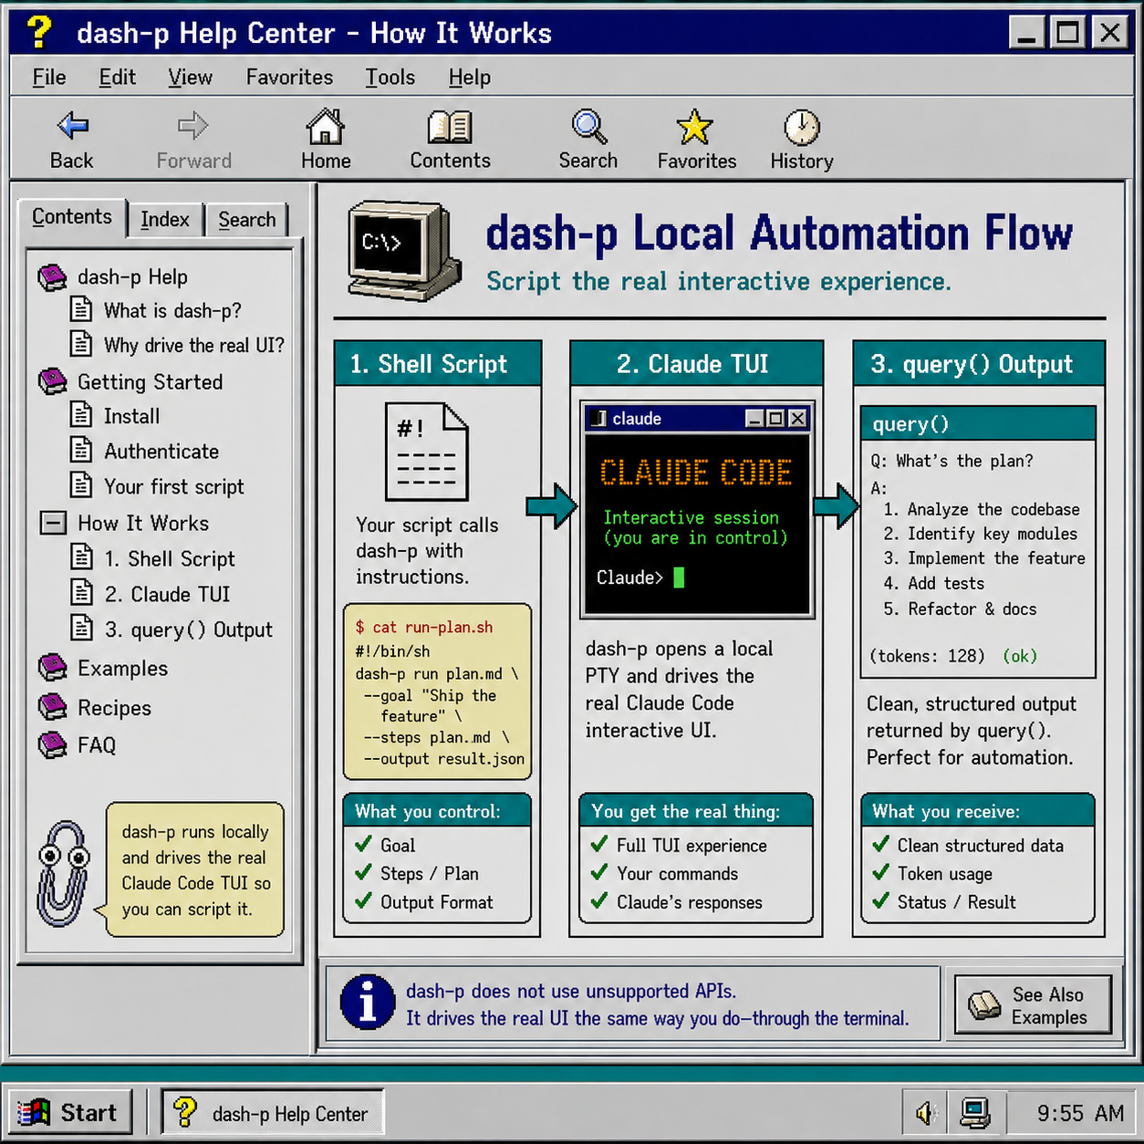Click the Steps / Plan checkmark item

(417, 873)
